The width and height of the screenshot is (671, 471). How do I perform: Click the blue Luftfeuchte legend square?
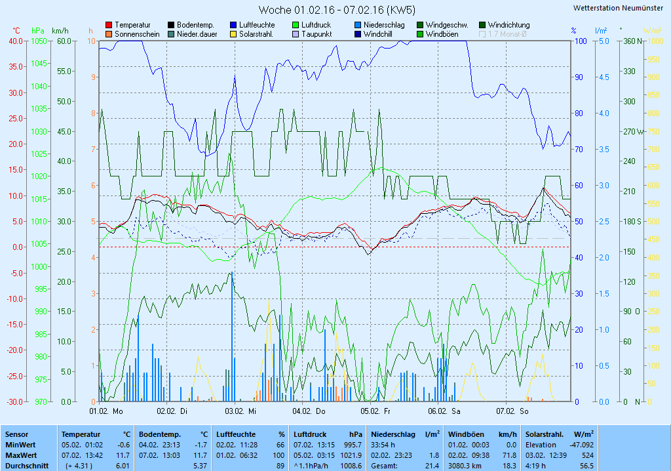pos(233,25)
